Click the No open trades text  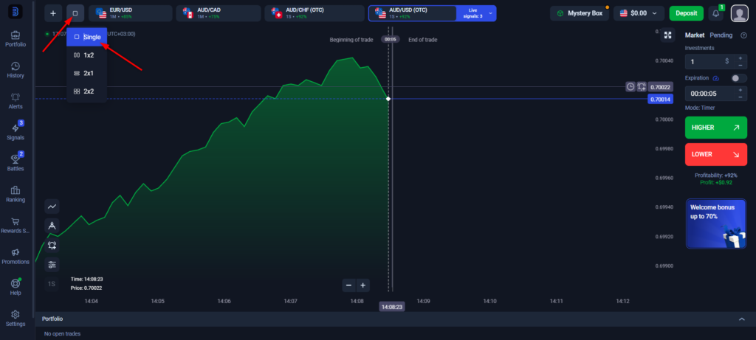pos(62,334)
